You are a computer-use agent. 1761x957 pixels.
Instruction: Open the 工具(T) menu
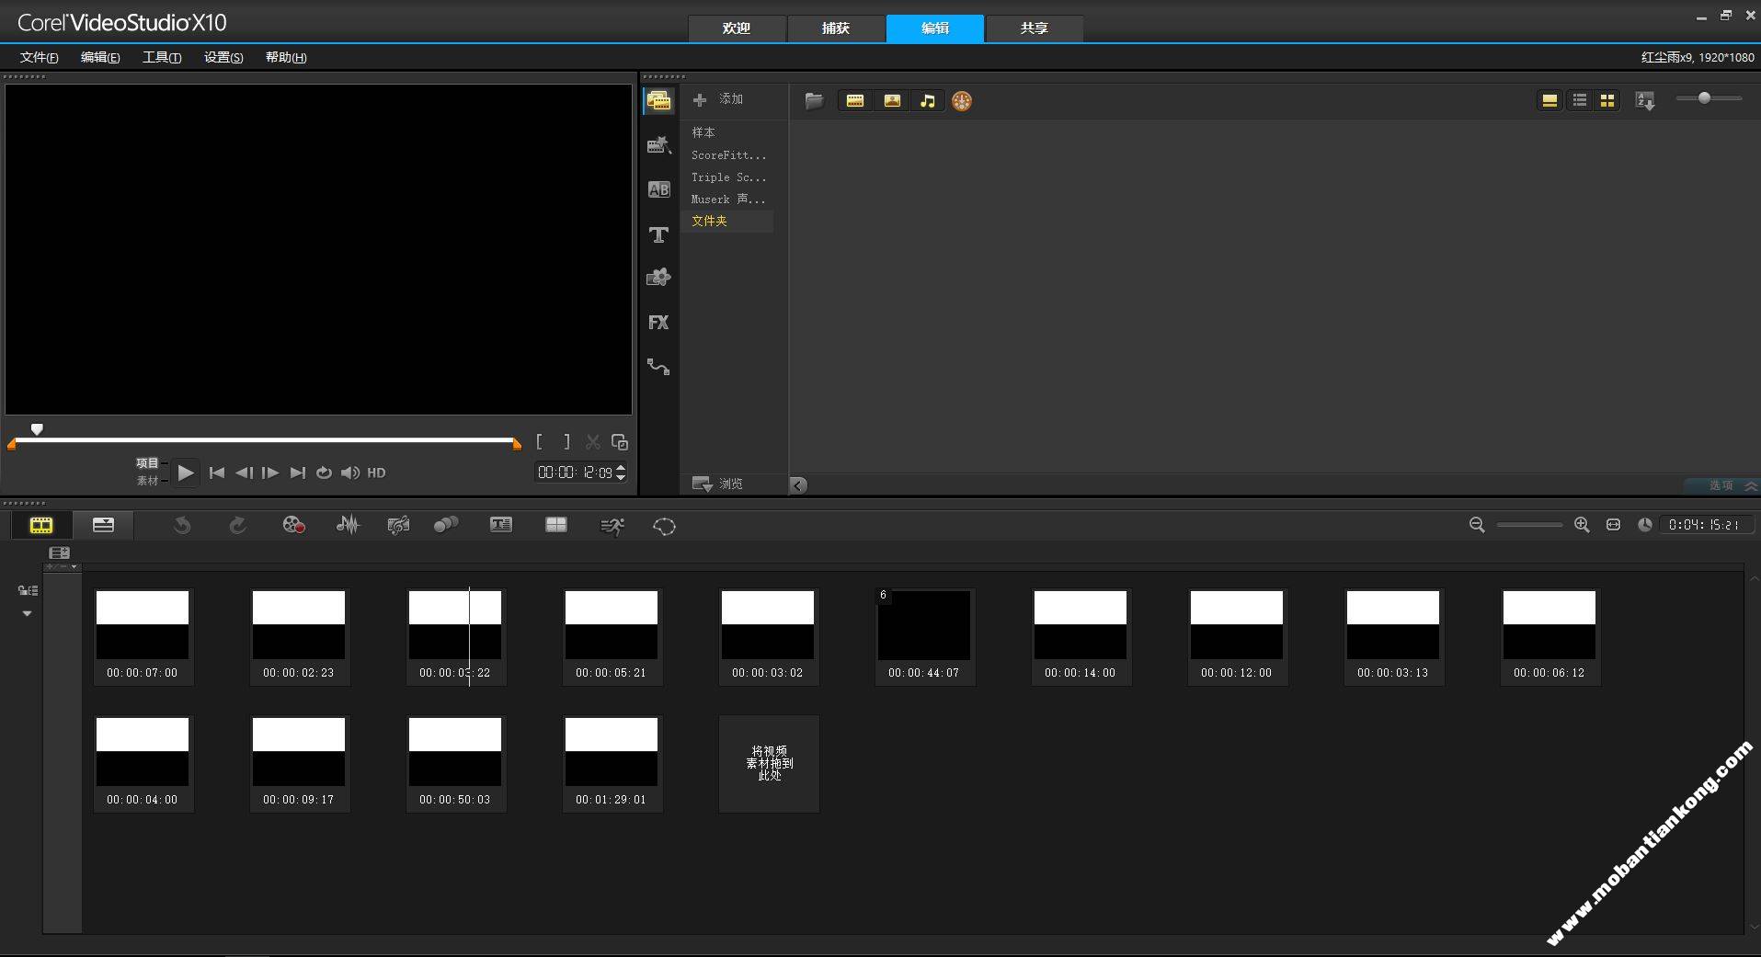(162, 57)
